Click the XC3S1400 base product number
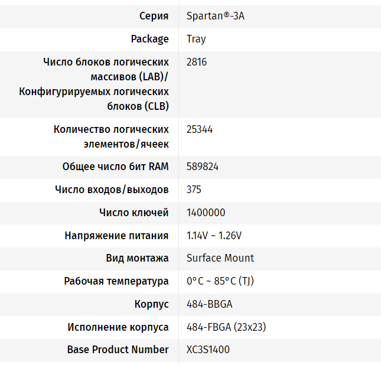This screenshot has height=365, width=381. (208, 350)
